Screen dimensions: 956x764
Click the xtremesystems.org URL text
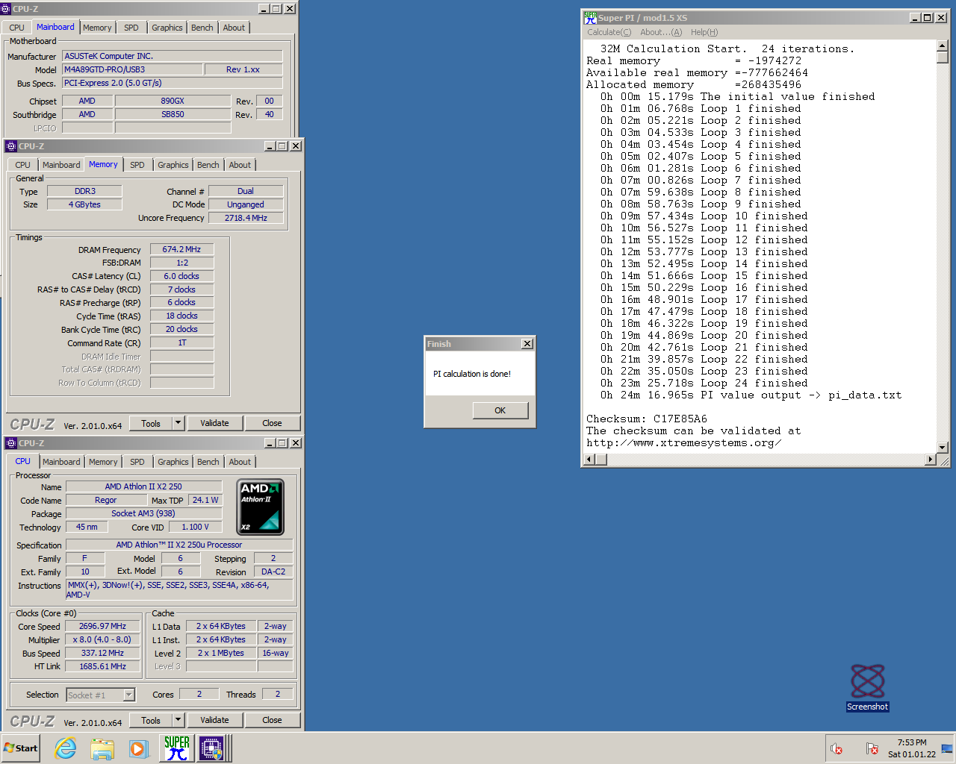pyautogui.click(x=684, y=442)
